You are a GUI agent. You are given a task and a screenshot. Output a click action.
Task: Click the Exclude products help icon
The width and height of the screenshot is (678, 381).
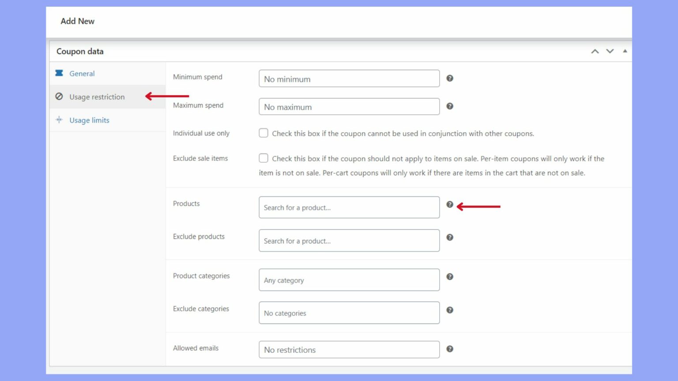pos(449,237)
